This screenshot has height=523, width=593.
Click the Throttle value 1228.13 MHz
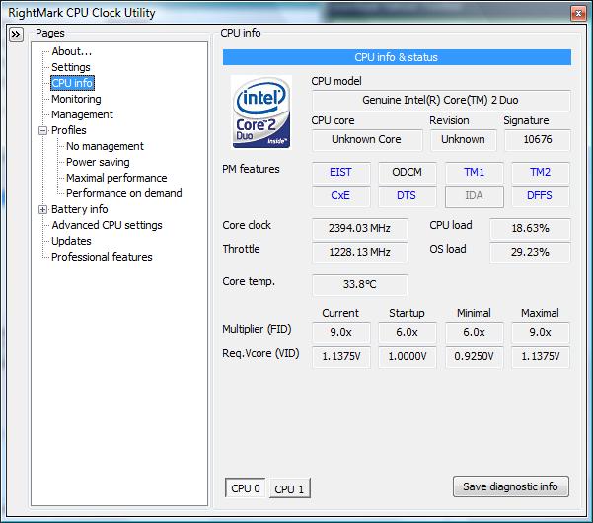[x=360, y=253]
